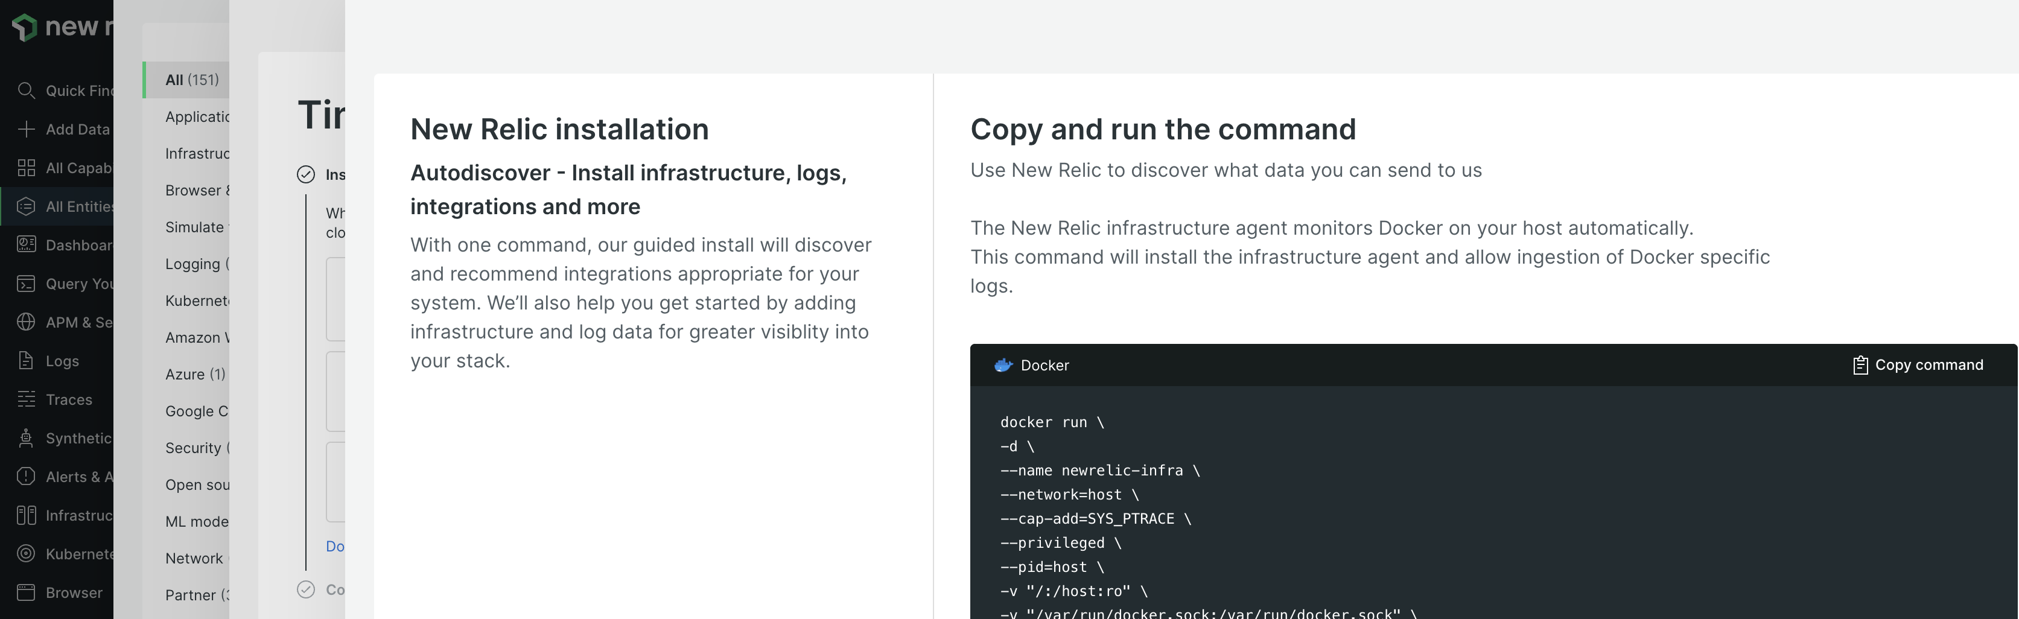Click the Add Data plus icon
Image resolution: width=2019 pixels, height=619 pixels.
coord(26,129)
